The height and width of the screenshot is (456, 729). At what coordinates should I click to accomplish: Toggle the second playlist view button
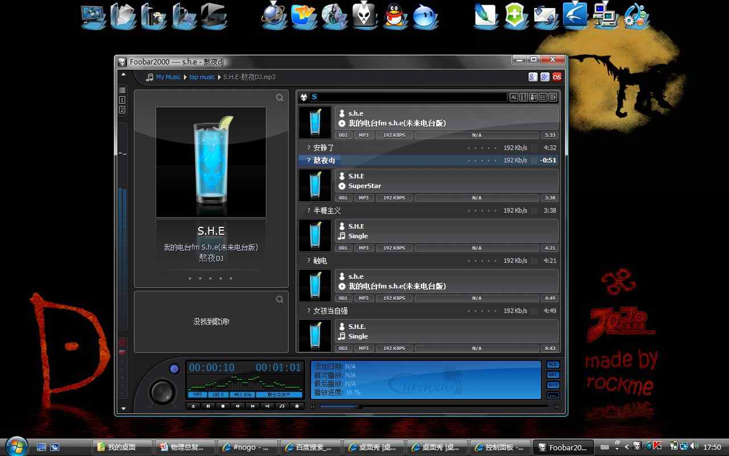click(523, 97)
